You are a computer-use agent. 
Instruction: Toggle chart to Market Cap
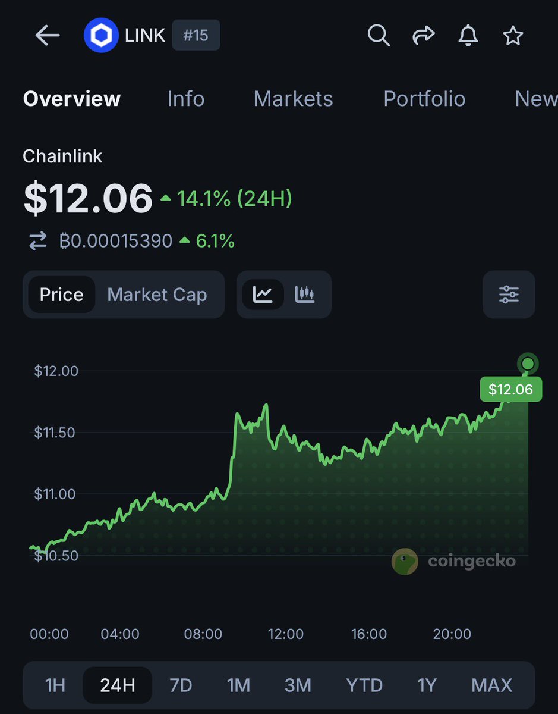click(157, 295)
